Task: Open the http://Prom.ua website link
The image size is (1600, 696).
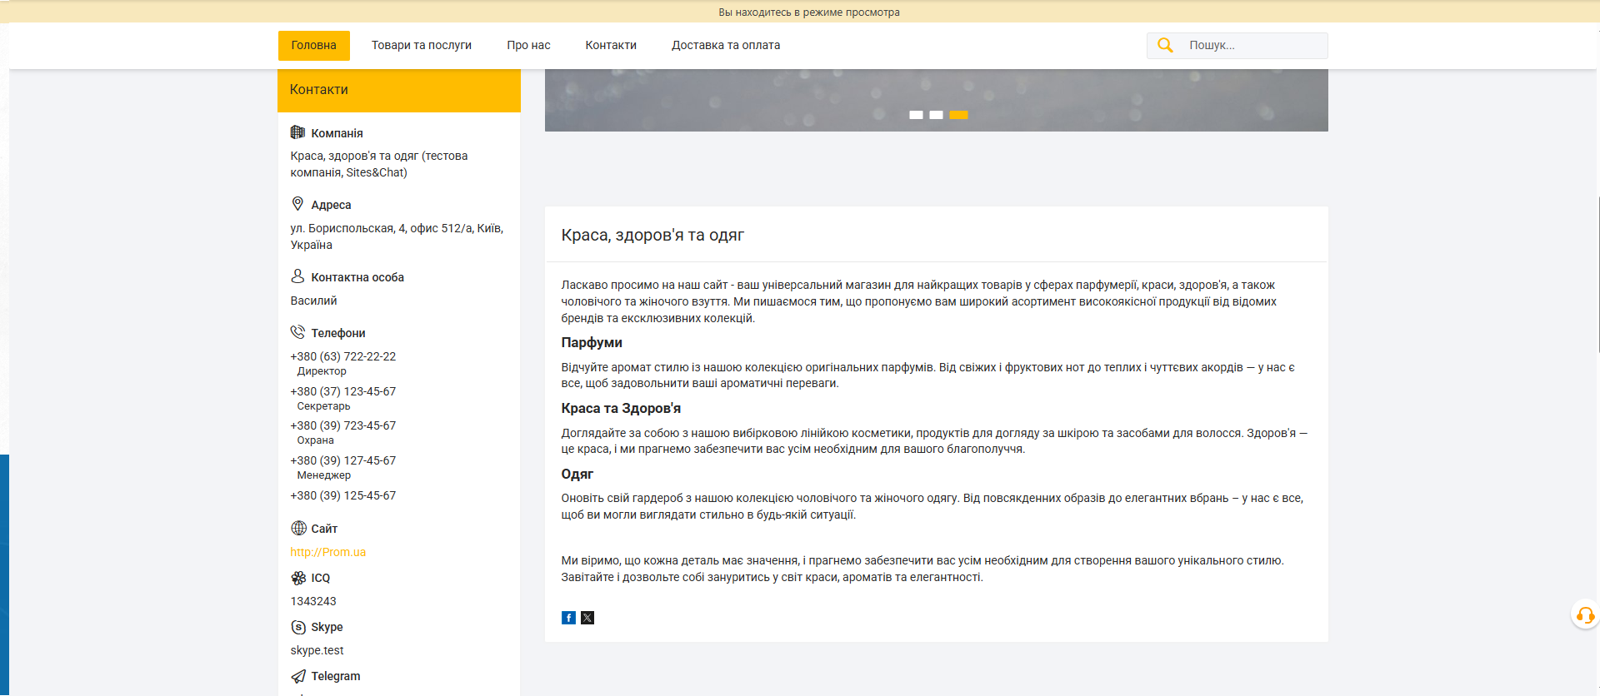Action: (327, 552)
